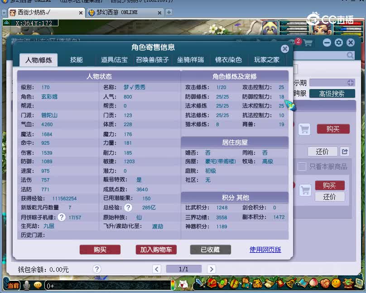Click the share icon next to 还价
Viewport: 366px width, 293px height.
tap(345, 151)
